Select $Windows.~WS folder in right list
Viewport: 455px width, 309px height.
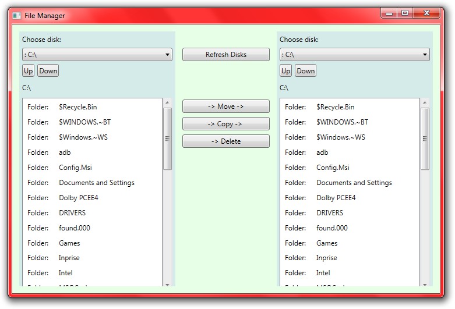click(350, 137)
